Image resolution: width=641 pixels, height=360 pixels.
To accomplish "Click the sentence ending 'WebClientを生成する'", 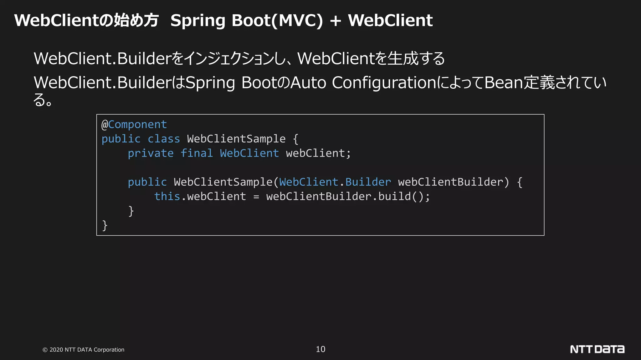I will click(x=239, y=58).
